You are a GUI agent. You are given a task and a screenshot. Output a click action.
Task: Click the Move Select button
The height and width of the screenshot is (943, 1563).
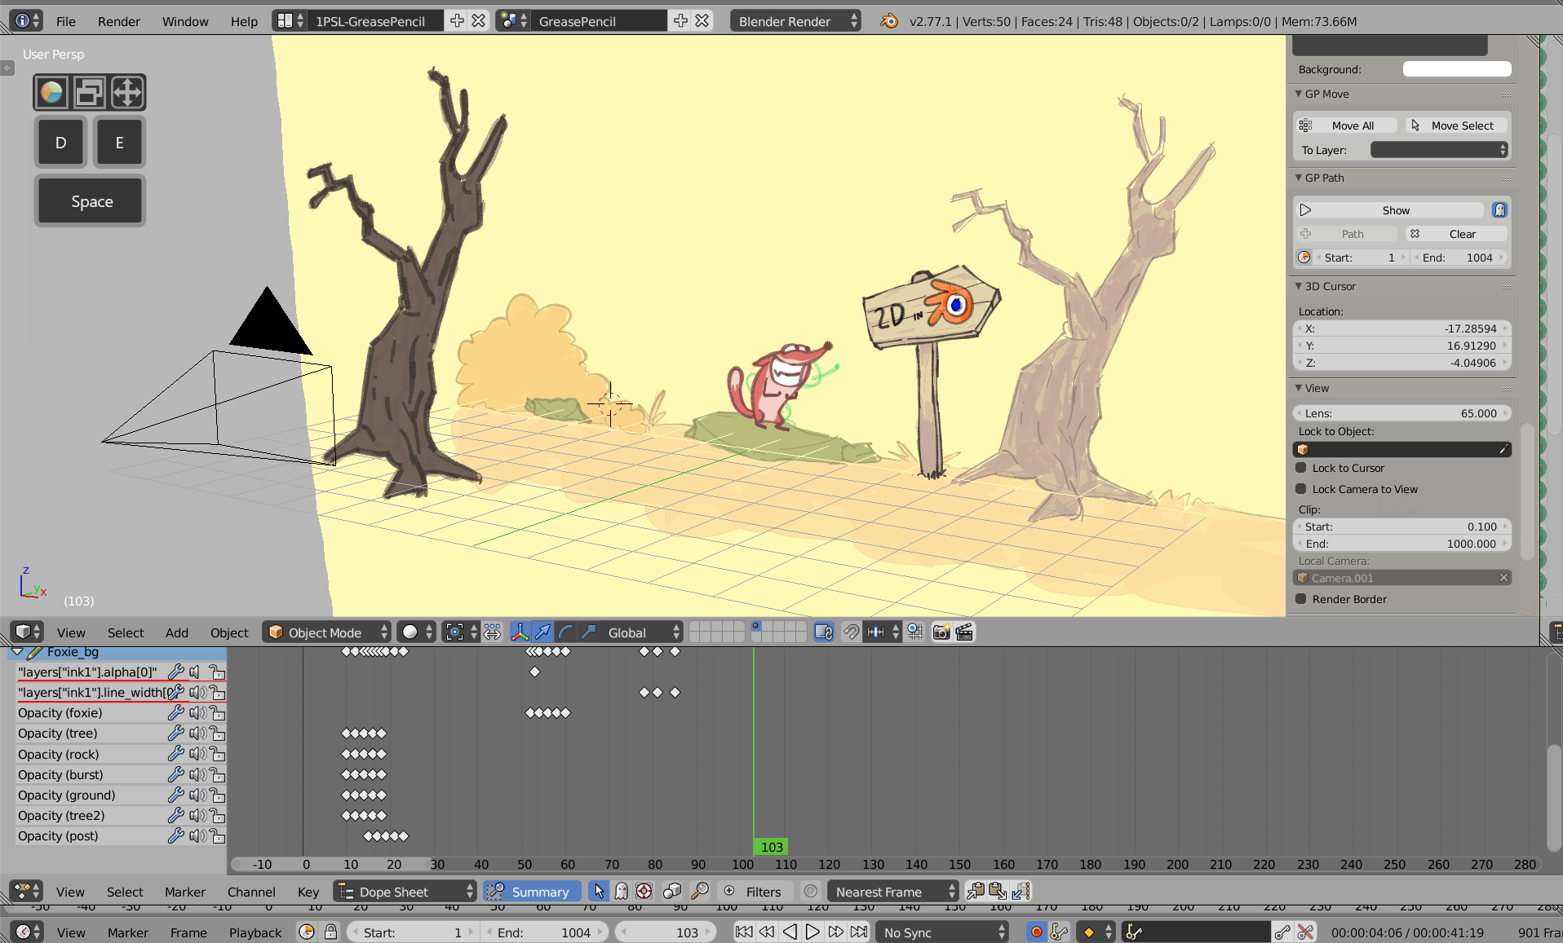pos(1456,126)
